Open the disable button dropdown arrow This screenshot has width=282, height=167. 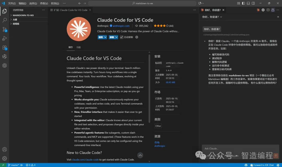coord(105,37)
